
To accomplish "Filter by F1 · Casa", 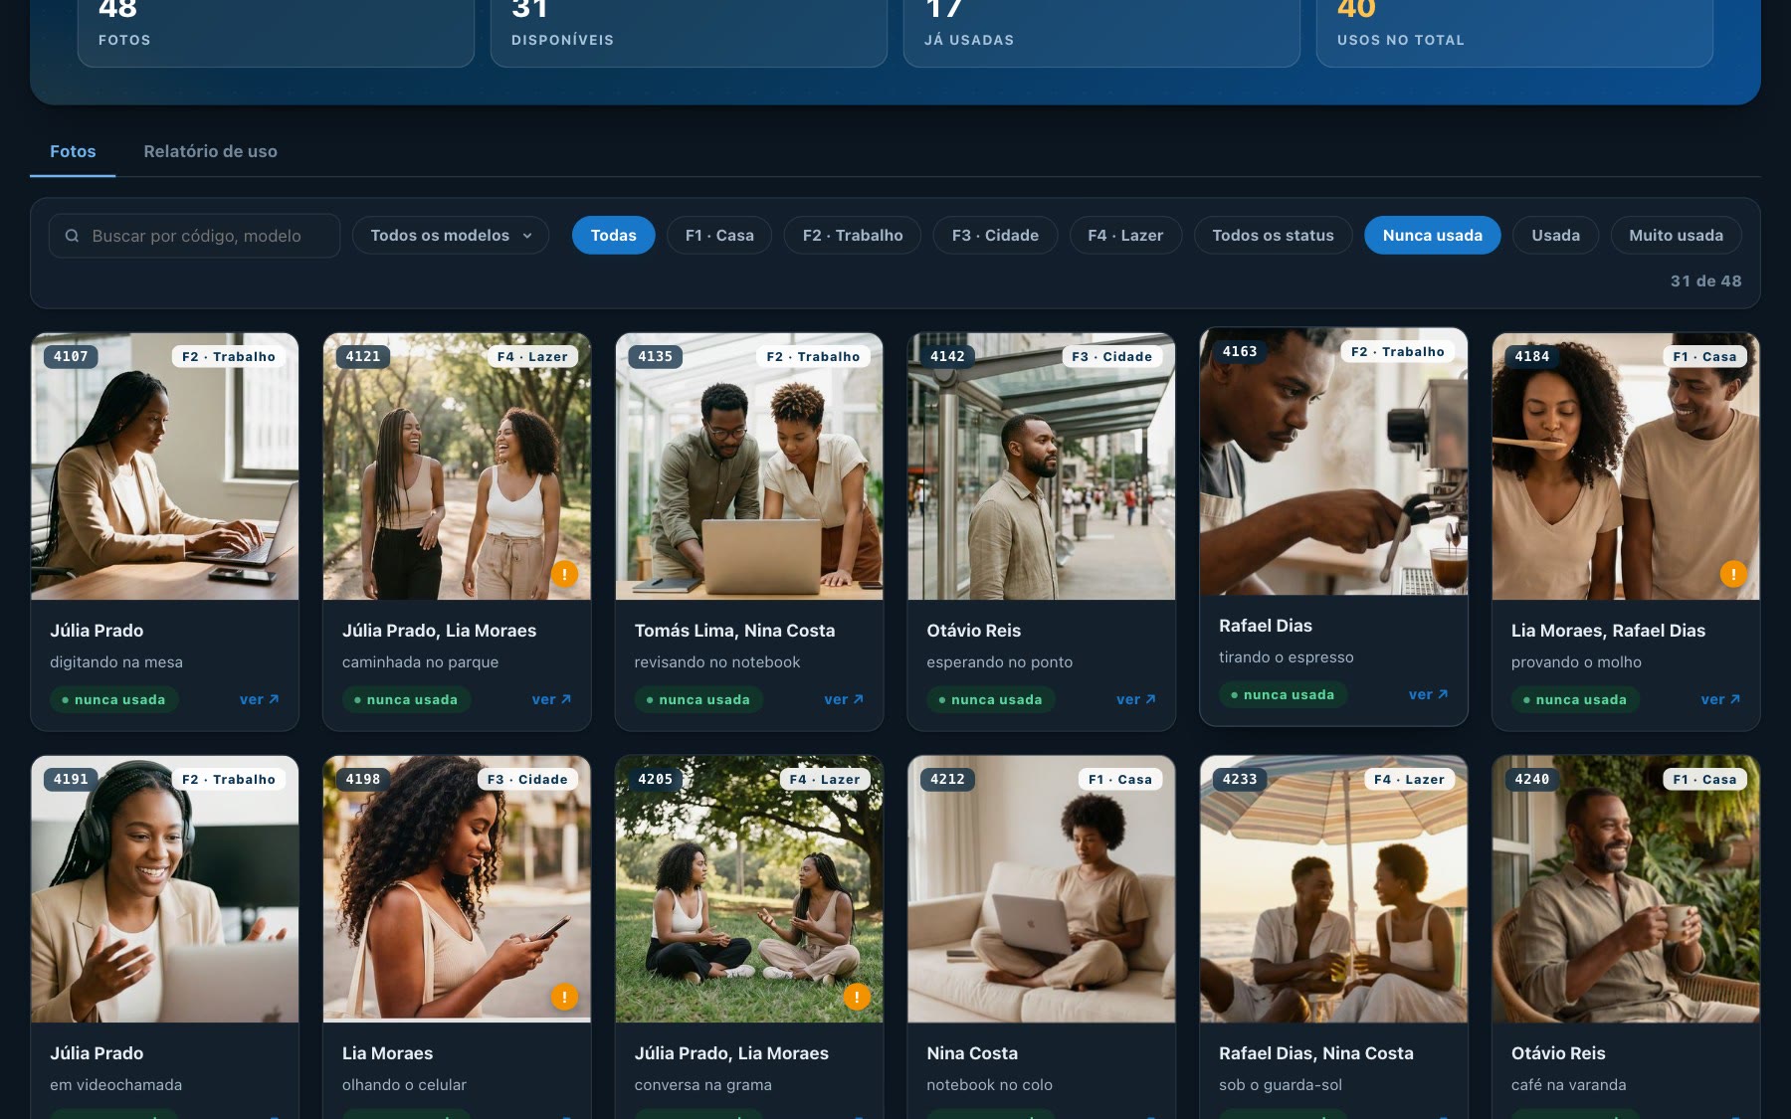I will [719, 236].
